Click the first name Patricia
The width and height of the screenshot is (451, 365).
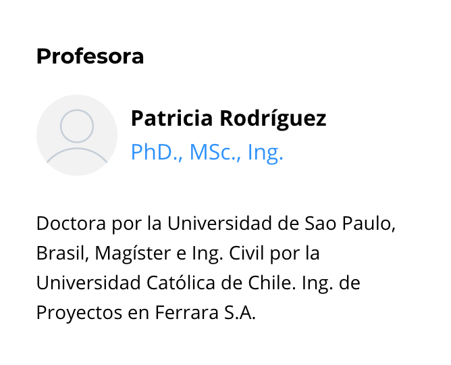[x=171, y=118]
